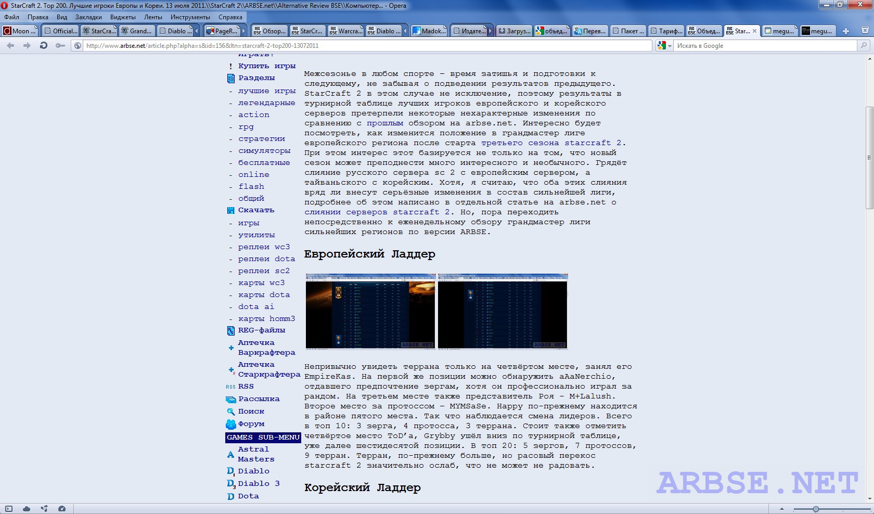Focus the Искать в Google search field
Image resolution: width=874 pixels, height=514 pixels.
pyautogui.click(x=765, y=46)
